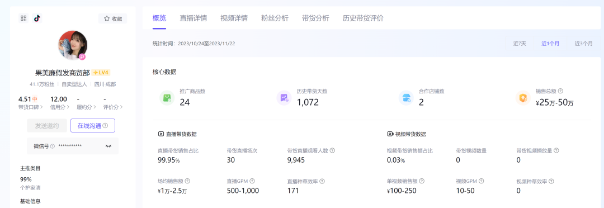Click the 主推类目 heading
Image resolution: width=604 pixels, height=208 pixels.
click(30, 168)
